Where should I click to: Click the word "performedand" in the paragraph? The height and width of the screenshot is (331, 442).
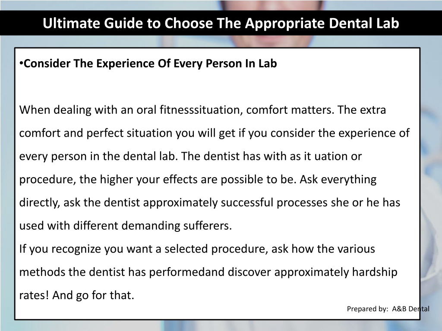coord(186,272)
